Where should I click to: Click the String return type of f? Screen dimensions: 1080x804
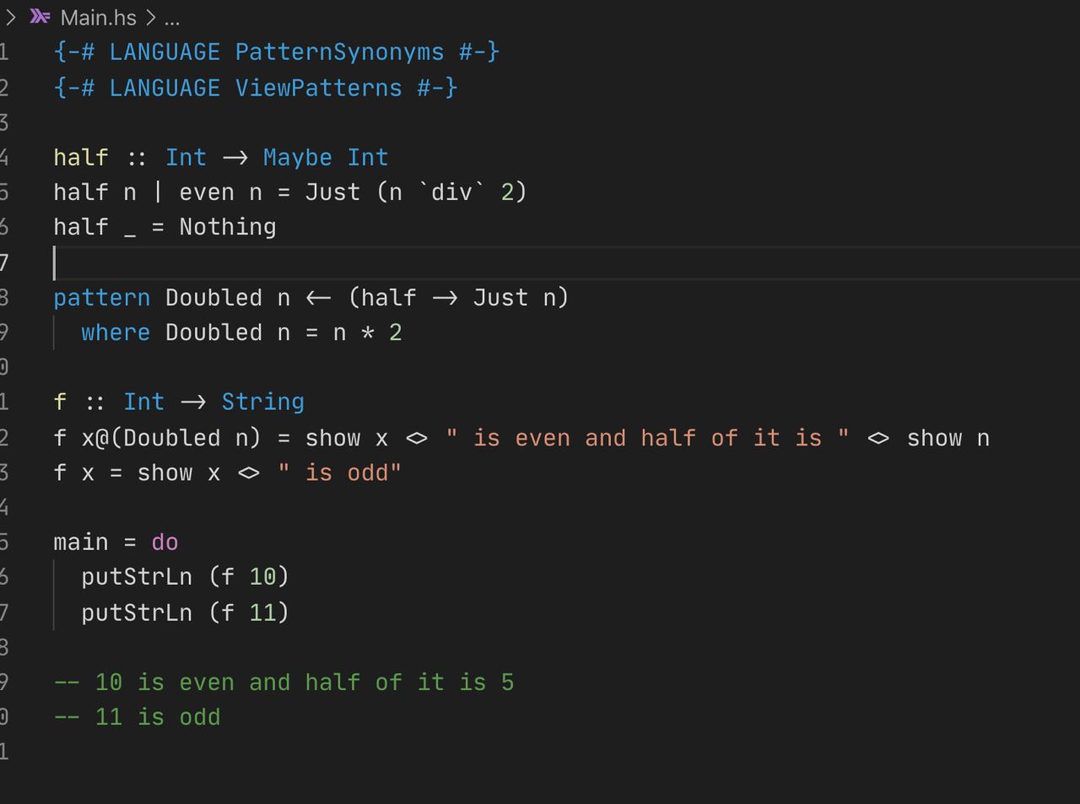tap(262, 402)
